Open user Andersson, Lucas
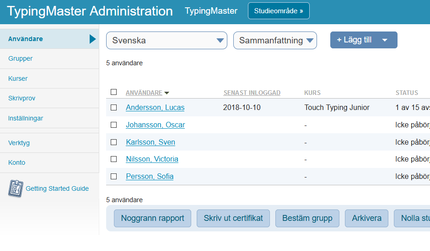Screen dimensions: 430x251 coord(155,108)
